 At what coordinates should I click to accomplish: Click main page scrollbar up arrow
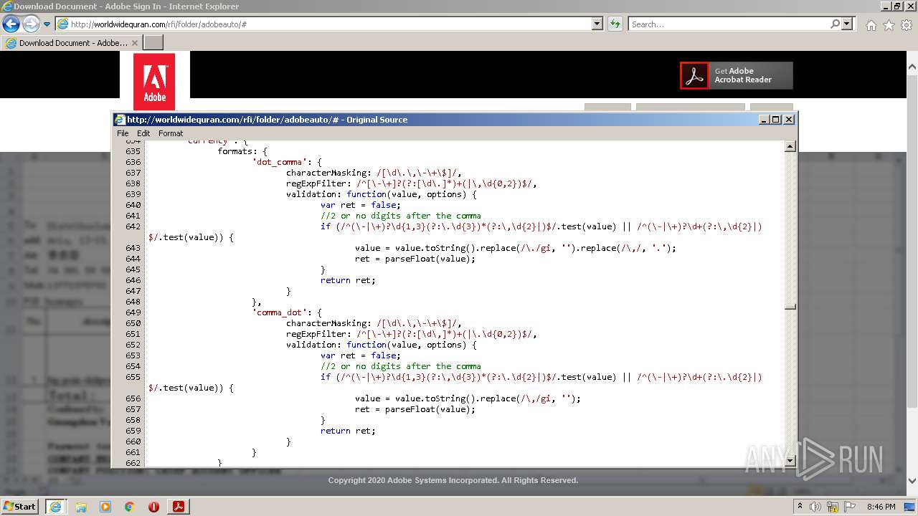pos(912,67)
